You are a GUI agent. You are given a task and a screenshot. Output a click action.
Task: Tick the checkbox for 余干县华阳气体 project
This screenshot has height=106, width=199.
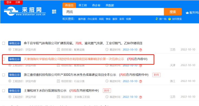pos(4,43)
